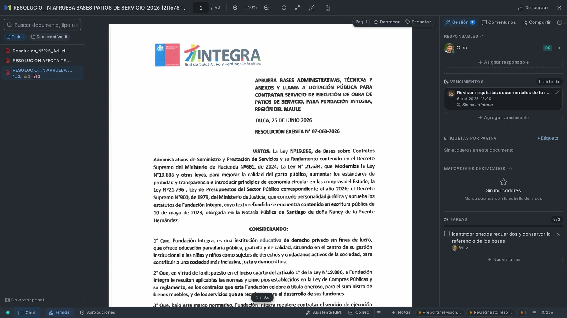Click Agregar vencimiento
Viewport: 567px width, 318px height.
(503, 118)
